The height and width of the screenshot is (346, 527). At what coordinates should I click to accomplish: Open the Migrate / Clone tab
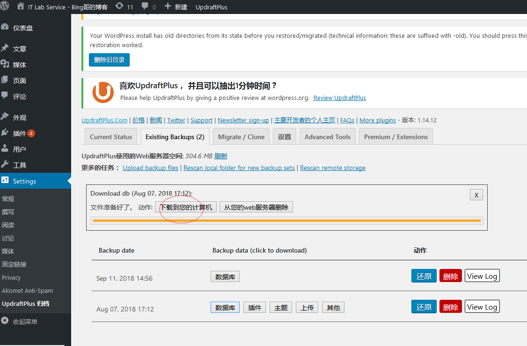pos(242,137)
